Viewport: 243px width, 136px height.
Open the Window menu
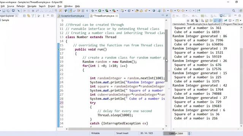68,6
